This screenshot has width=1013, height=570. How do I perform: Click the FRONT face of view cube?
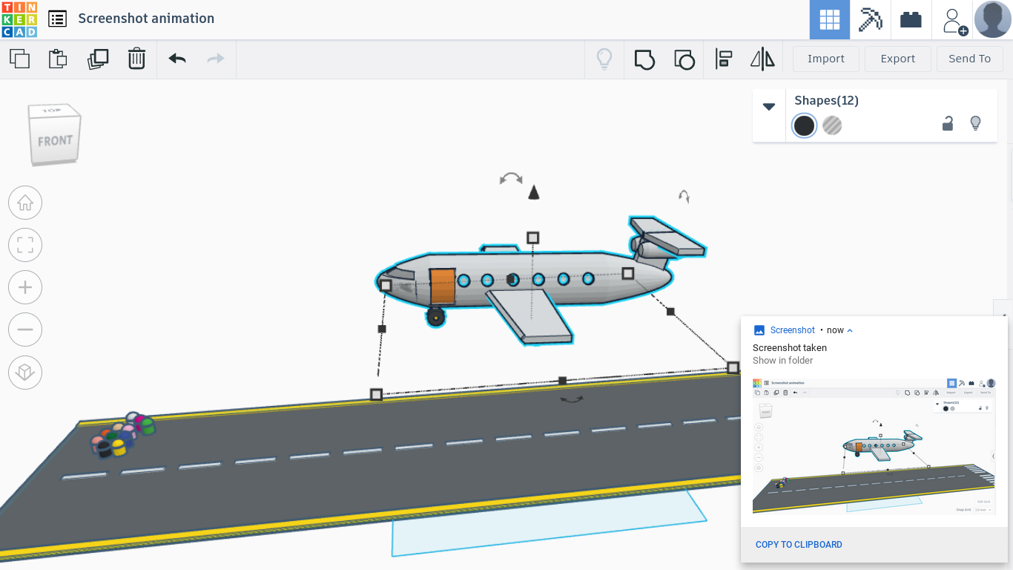[56, 140]
